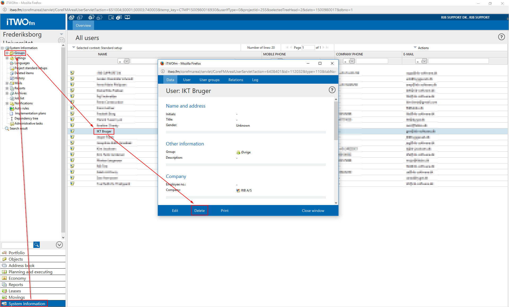Click the Delete button in popup
This screenshot has height=307, width=509.
point(199,211)
